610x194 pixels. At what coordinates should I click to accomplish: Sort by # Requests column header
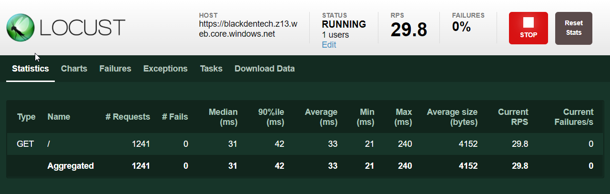click(128, 117)
